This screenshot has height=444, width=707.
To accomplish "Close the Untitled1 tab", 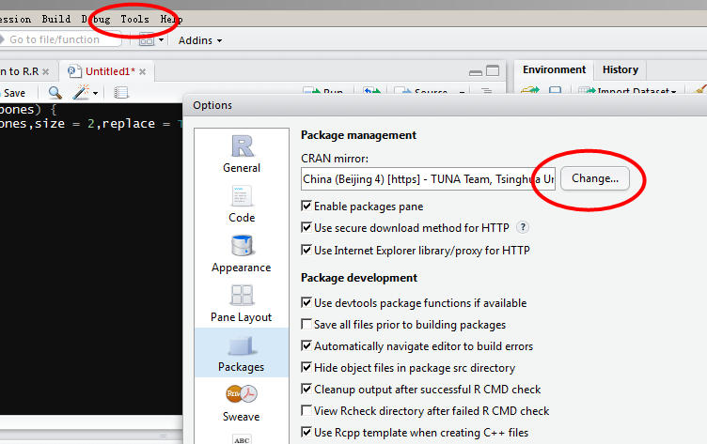I will (143, 71).
